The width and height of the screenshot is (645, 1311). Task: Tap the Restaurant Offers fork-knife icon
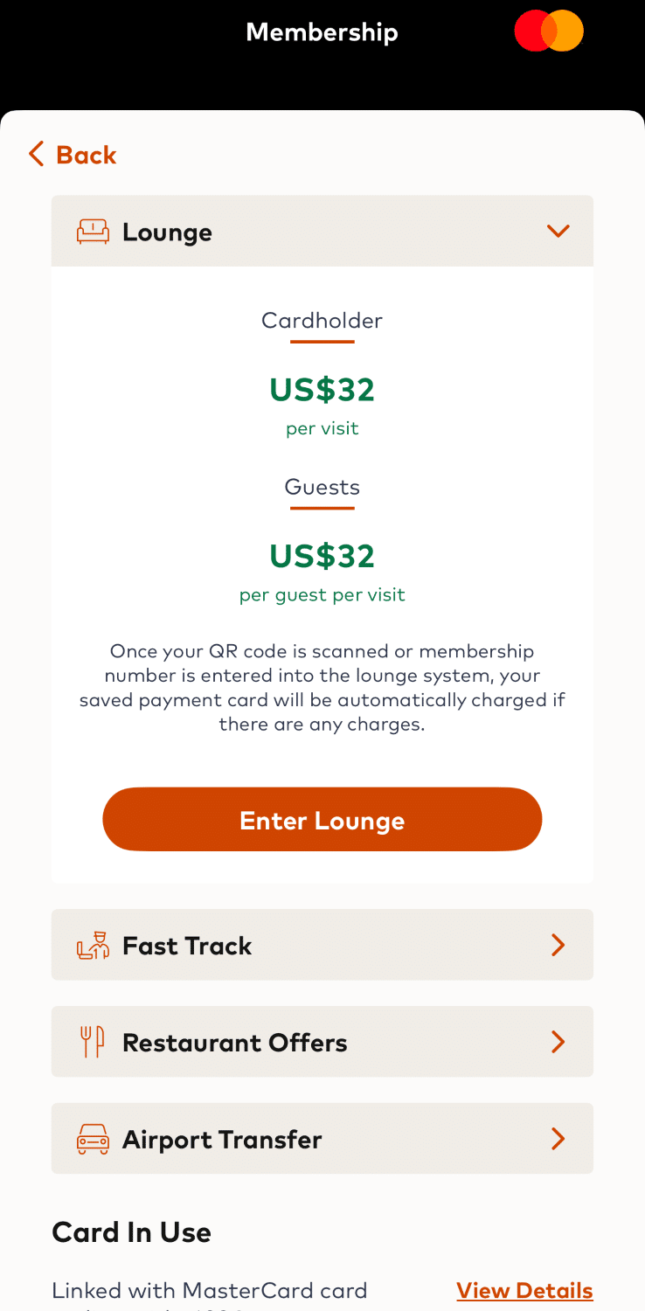coord(93,1042)
